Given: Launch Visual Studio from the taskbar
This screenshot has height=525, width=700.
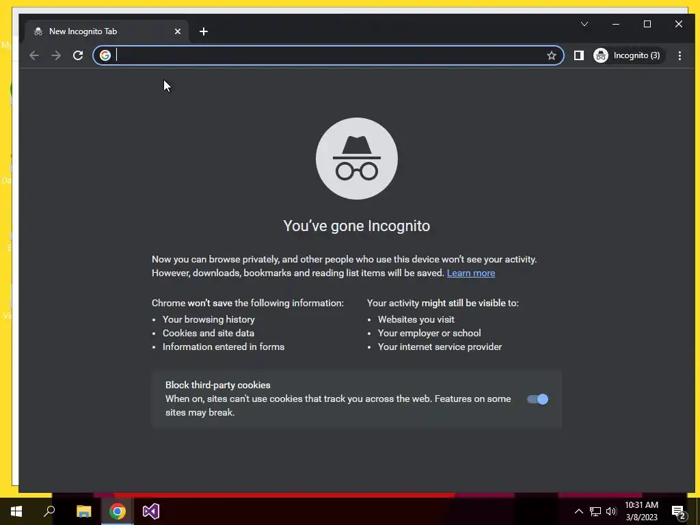Looking at the screenshot, I should [x=151, y=511].
